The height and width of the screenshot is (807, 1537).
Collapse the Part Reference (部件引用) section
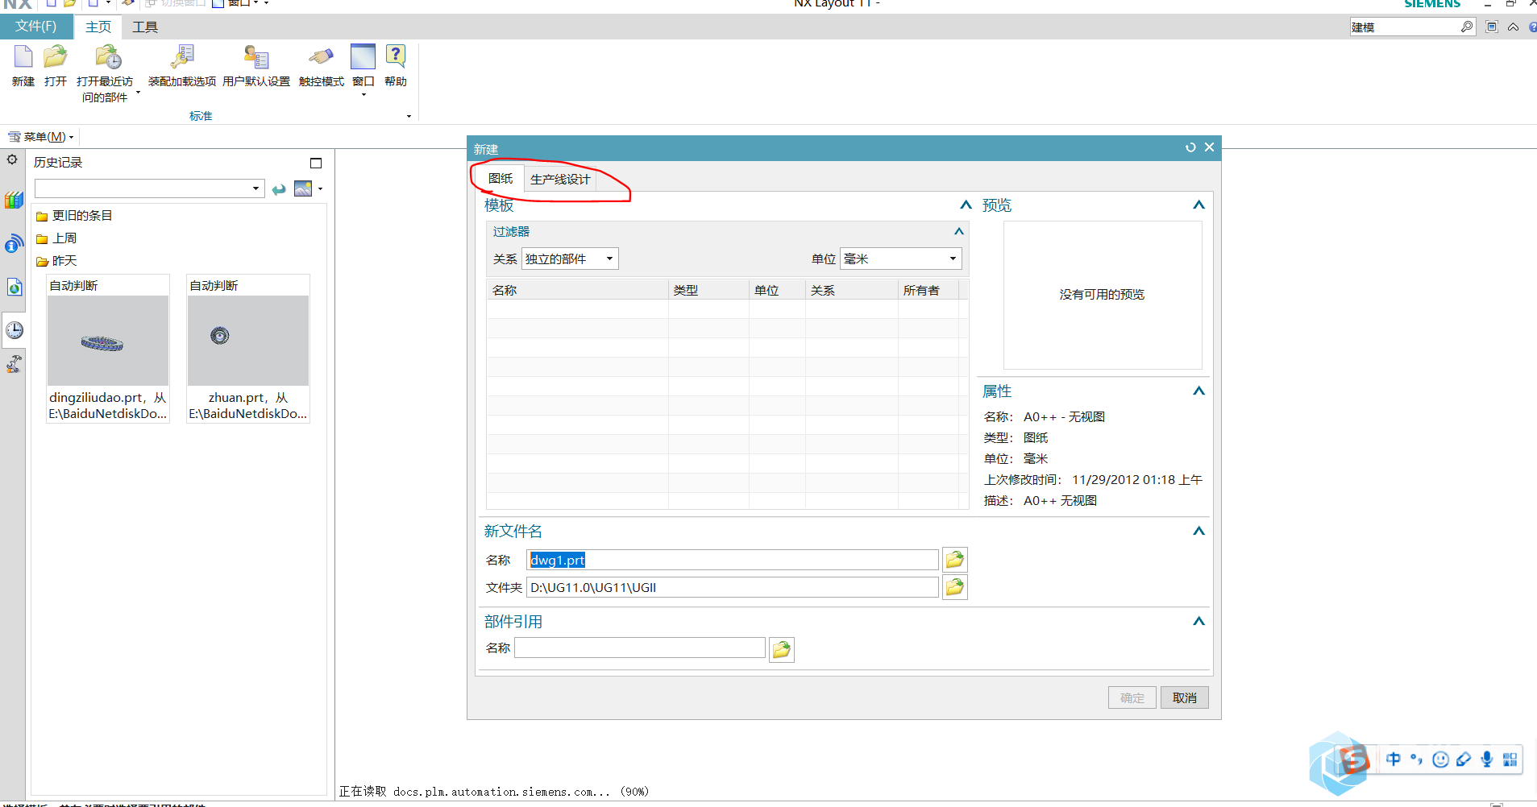point(1198,621)
